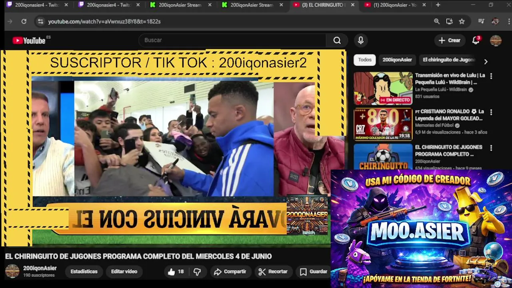
Task: Select El chiringuito de Jugones filter chip
Action: click(448, 60)
